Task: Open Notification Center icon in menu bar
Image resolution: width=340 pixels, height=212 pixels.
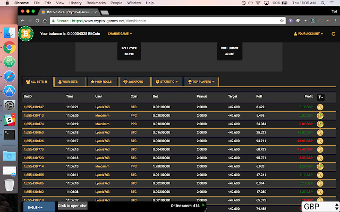Action: coord(331,3)
